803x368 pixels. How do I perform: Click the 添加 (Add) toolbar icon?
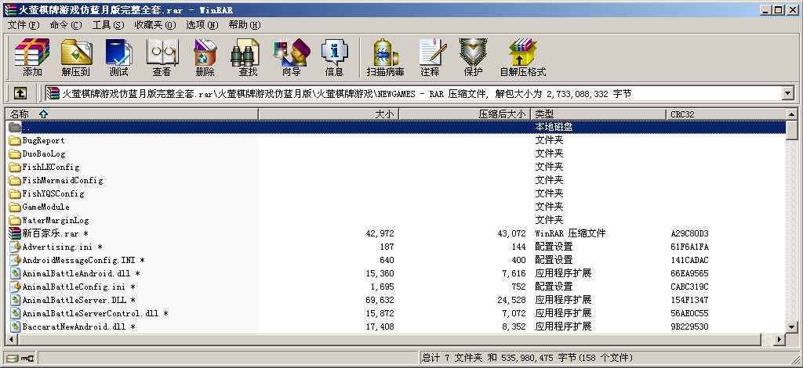31,52
